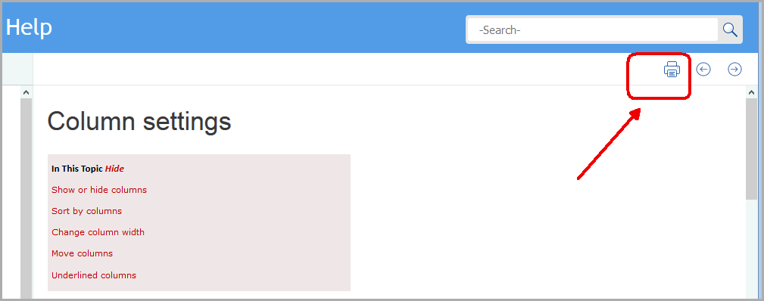
Task: Click the Column settings heading
Action: (x=139, y=121)
